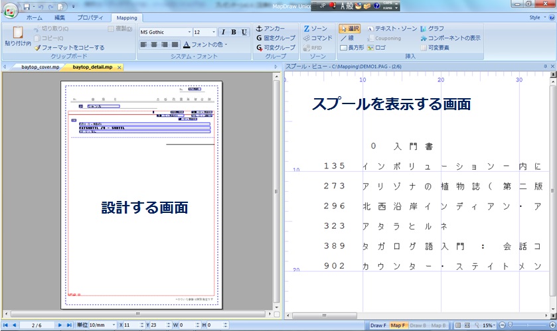This screenshot has width=557, height=331.
Task: Open font size 12 dropdown
Action: click(214, 32)
